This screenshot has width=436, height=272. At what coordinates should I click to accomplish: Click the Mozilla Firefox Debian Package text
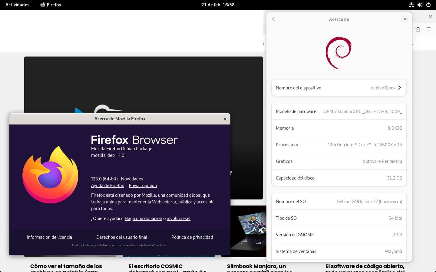pyautogui.click(x=122, y=149)
